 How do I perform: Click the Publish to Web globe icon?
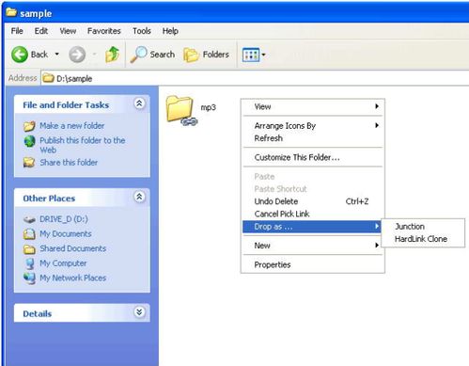pos(29,141)
